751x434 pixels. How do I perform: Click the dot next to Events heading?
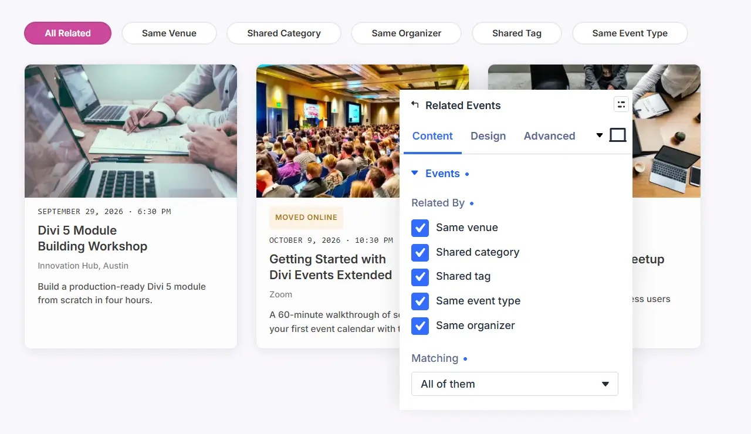coord(467,174)
